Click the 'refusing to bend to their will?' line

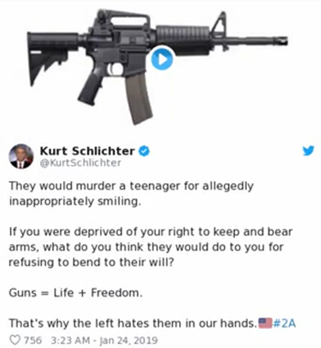click(91, 262)
